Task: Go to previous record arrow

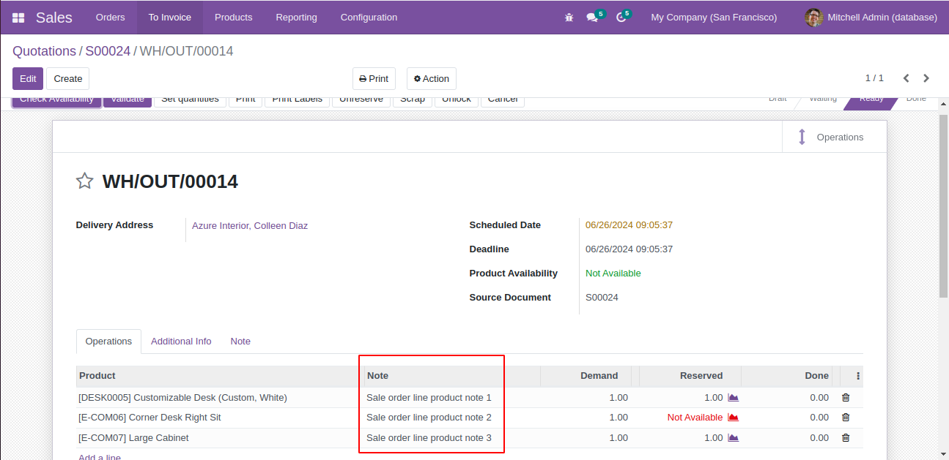Action: pos(906,78)
